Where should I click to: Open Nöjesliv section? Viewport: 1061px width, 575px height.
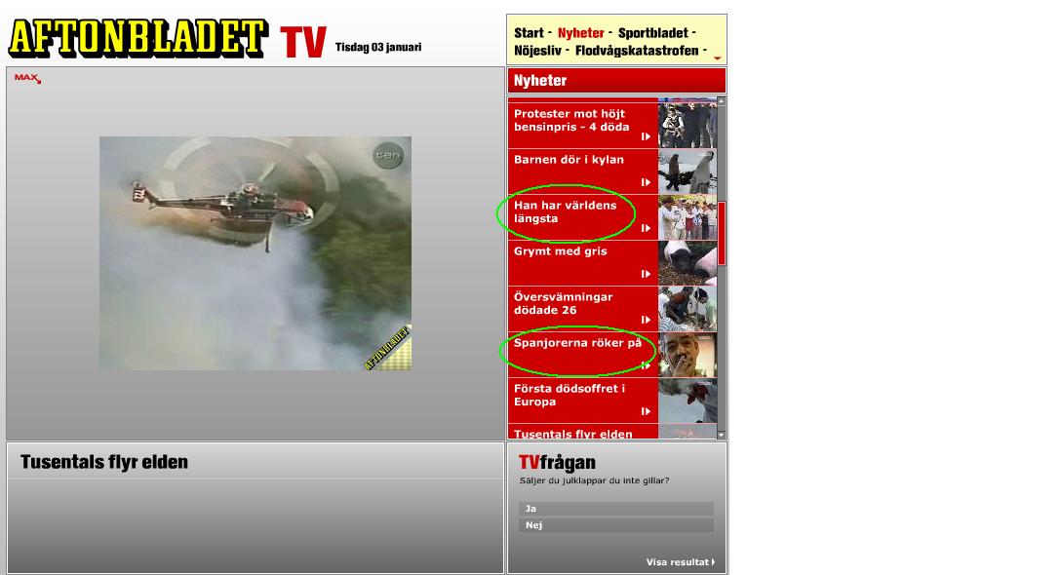point(537,51)
